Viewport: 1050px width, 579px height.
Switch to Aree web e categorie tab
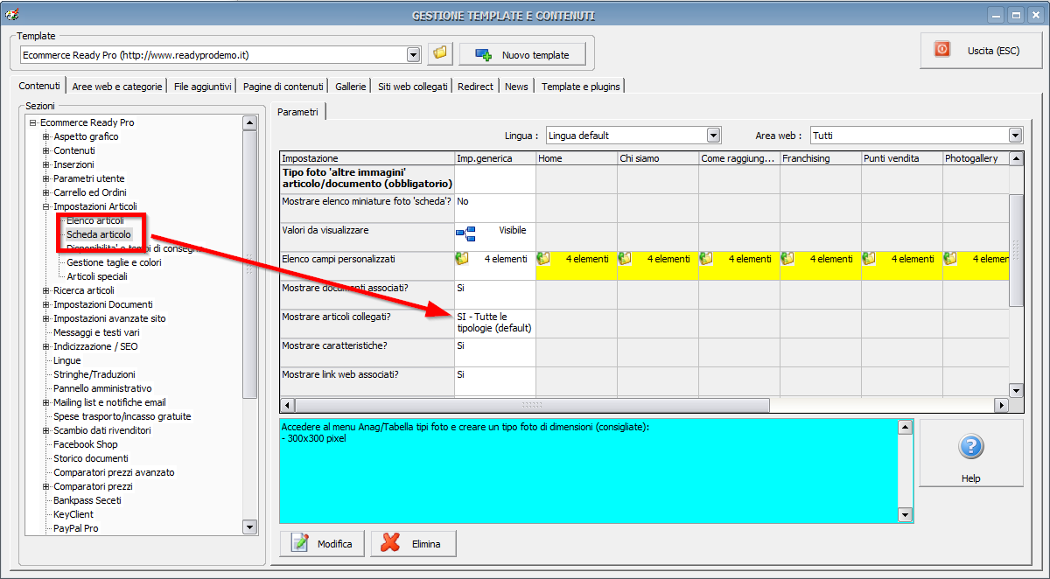[x=117, y=87]
